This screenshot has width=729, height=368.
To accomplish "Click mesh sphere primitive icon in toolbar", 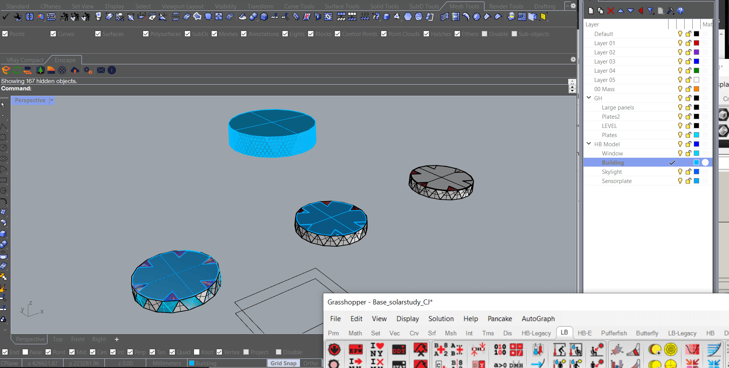I will pos(253,16).
